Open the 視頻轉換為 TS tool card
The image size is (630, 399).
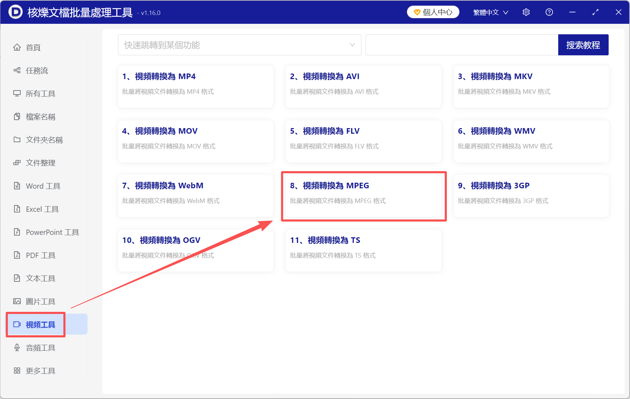364,251
